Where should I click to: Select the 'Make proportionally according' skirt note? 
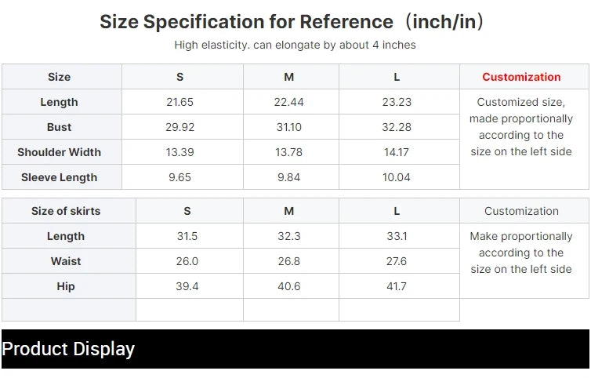coord(521,253)
